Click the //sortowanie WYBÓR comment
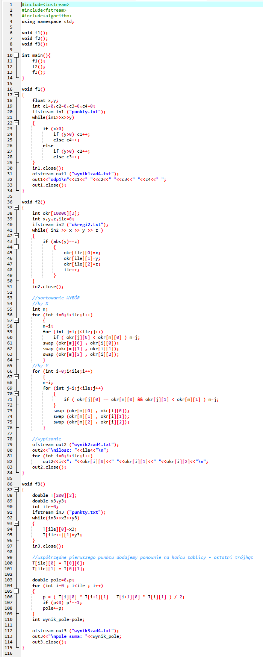263x657 pixels. point(56,298)
